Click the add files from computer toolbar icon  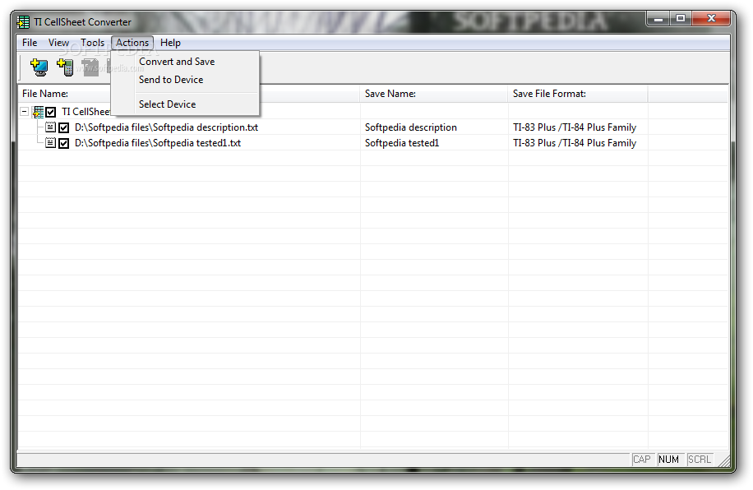pos(39,67)
